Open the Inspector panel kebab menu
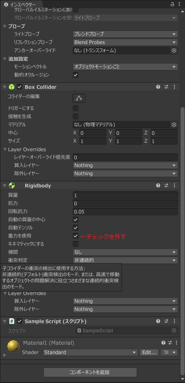The image size is (185, 383). pos(179,4)
